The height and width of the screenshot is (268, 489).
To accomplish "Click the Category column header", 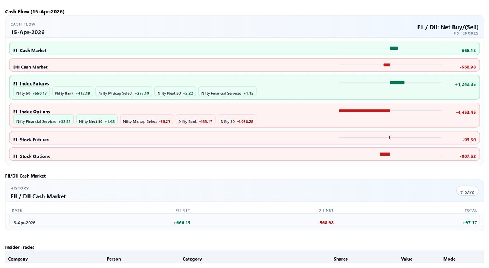I will click(x=192, y=259).
